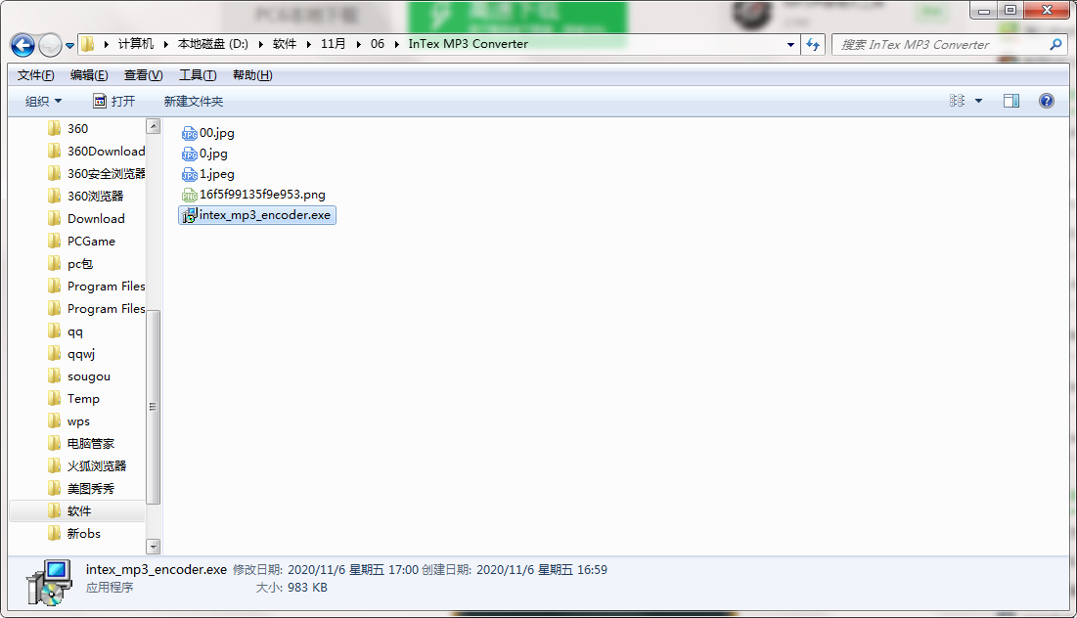This screenshot has height=618, width=1077.
Task: Go back with the Back arrow button
Action: (22, 45)
